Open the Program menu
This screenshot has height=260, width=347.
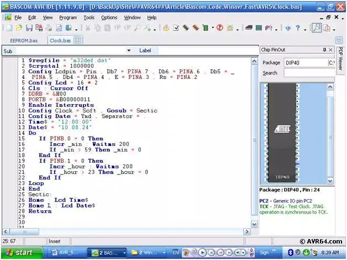[68, 18]
